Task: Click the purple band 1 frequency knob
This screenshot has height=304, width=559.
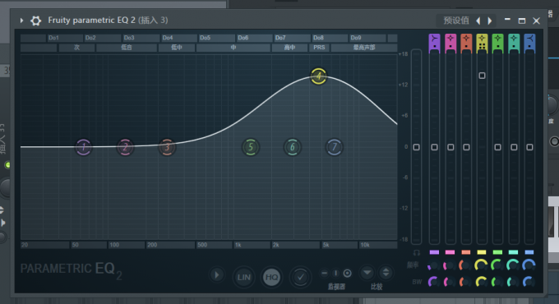Action: tap(433, 265)
